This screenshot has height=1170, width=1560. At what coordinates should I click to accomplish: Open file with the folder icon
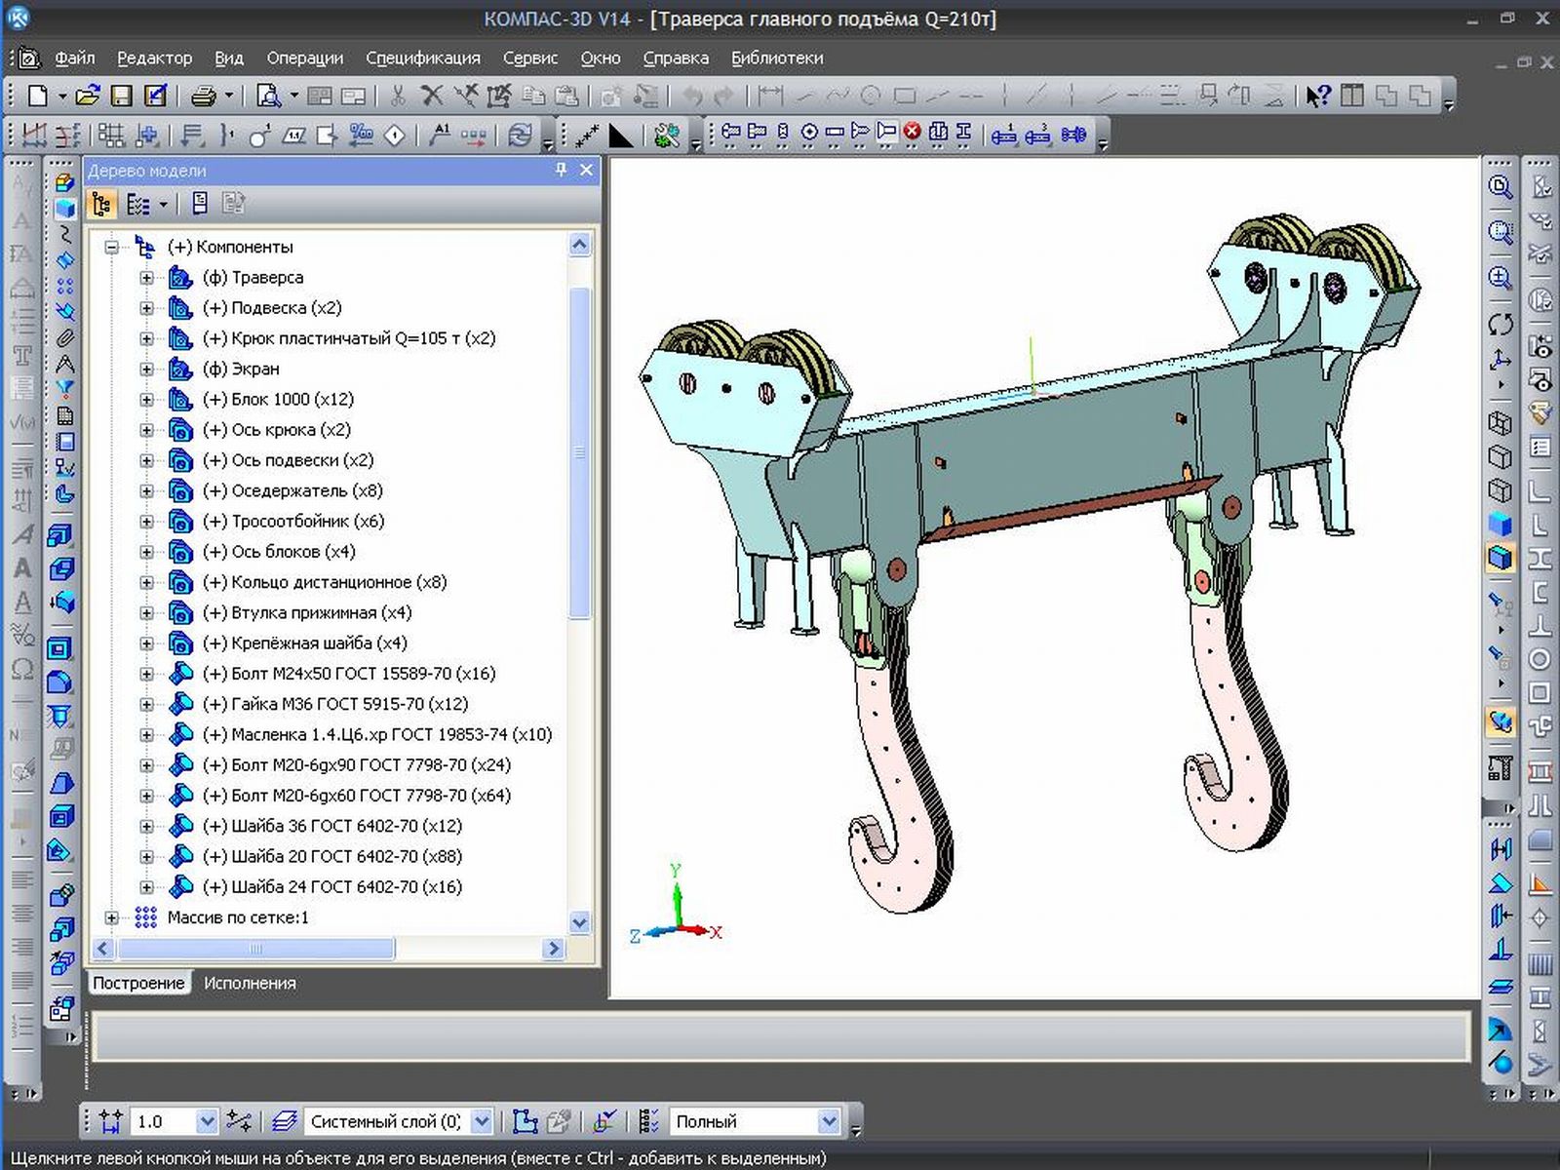pyautogui.click(x=88, y=96)
